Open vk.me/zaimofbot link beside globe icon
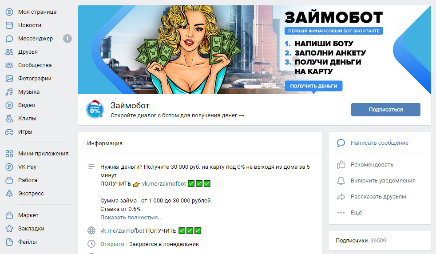The height and width of the screenshot is (254, 436). 123,231
